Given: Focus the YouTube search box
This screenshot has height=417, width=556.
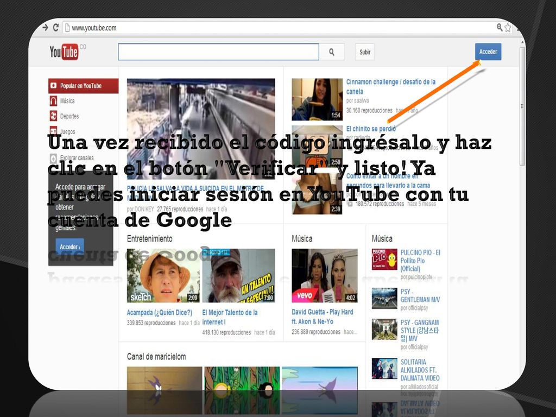Looking at the screenshot, I should coord(218,52).
